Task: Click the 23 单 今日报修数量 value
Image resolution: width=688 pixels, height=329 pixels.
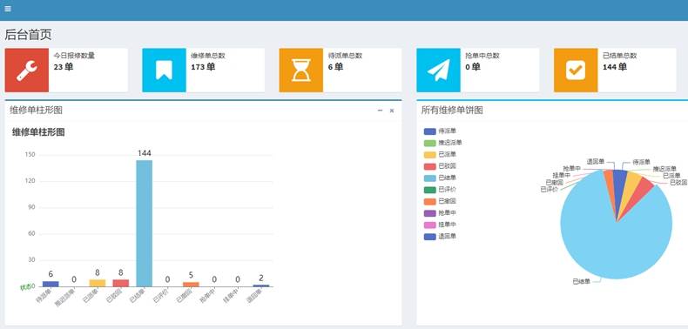Action: (x=64, y=67)
